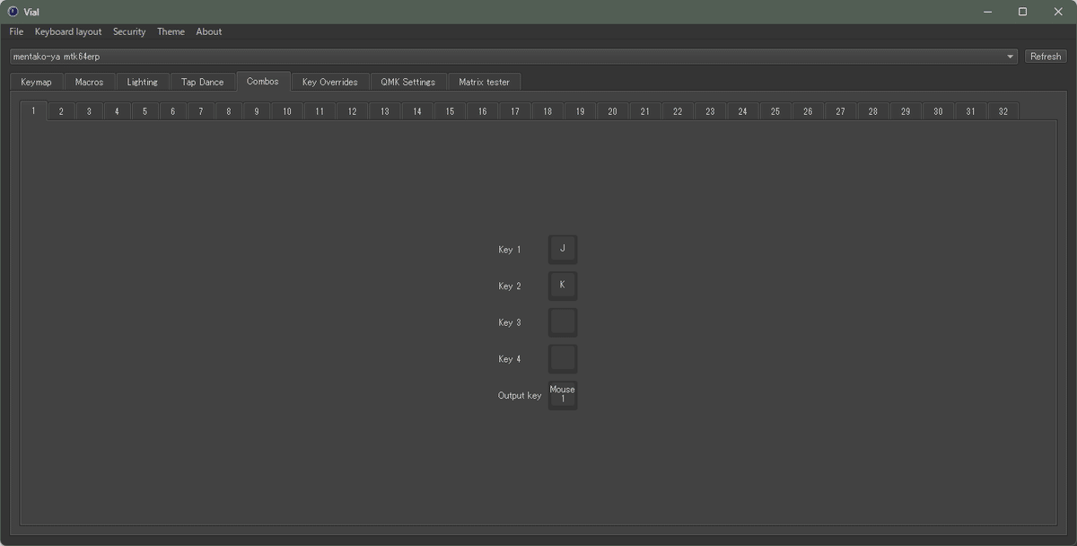The image size is (1077, 546).
Task: Select combo tab 29
Action: tap(906, 111)
